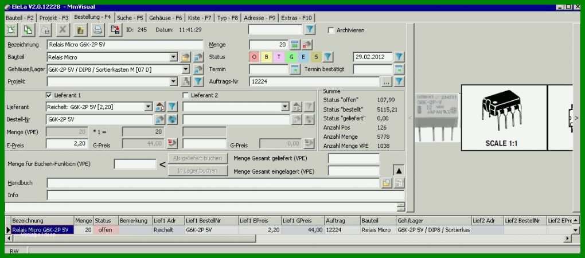Click Als geliefert buchen button
Image resolution: width=585 pixels, height=258 pixels.
pyautogui.click(x=198, y=158)
